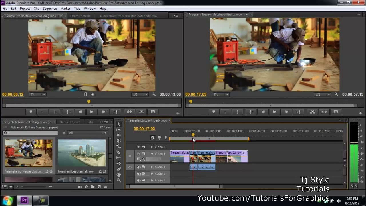
Task: Click Program monitor Lift button
Action: [312, 112]
